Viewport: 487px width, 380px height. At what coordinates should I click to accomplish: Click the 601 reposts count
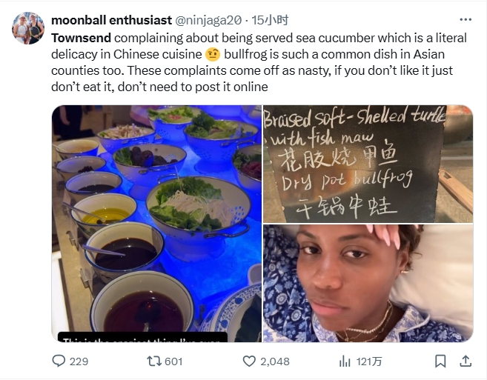tap(173, 361)
